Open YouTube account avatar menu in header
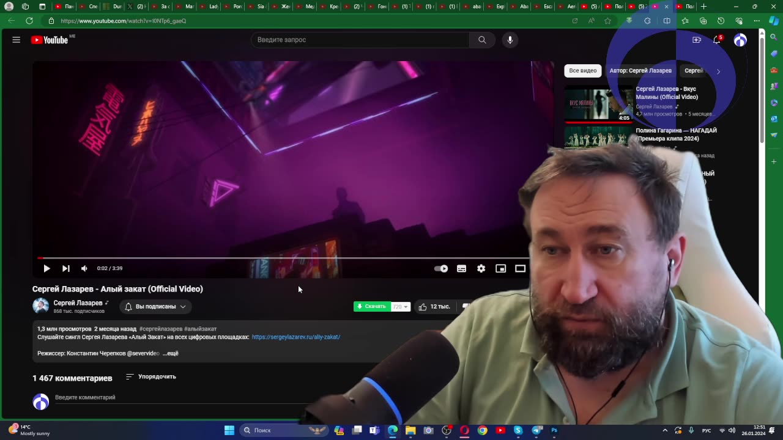 [740, 40]
